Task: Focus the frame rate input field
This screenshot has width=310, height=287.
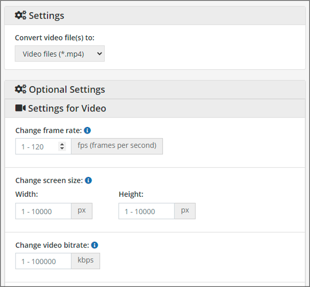Action: (36, 146)
